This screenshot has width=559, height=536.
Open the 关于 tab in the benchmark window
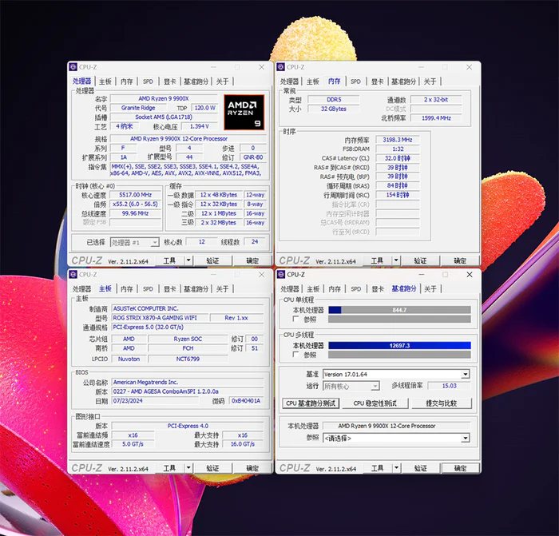(x=430, y=288)
